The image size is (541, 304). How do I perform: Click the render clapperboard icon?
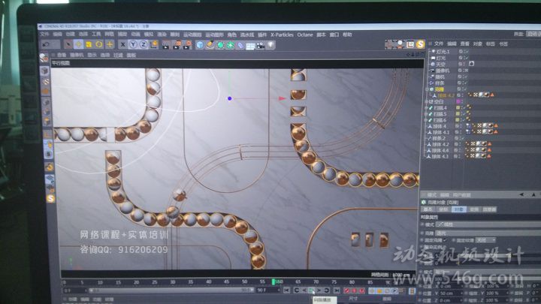tap(166, 44)
